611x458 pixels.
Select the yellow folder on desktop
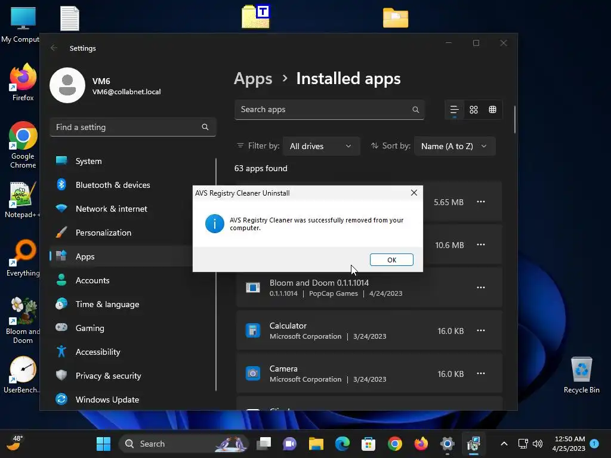[x=396, y=18]
